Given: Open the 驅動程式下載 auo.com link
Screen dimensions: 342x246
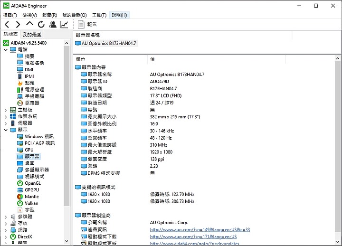Looking at the screenshot, I should (193, 237).
